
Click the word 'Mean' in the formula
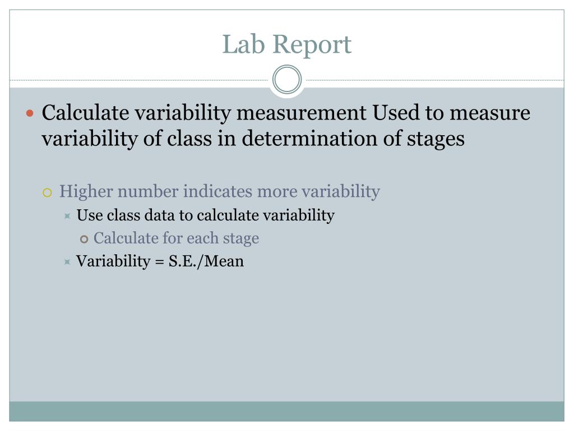pyautogui.click(x=224, y=262)
